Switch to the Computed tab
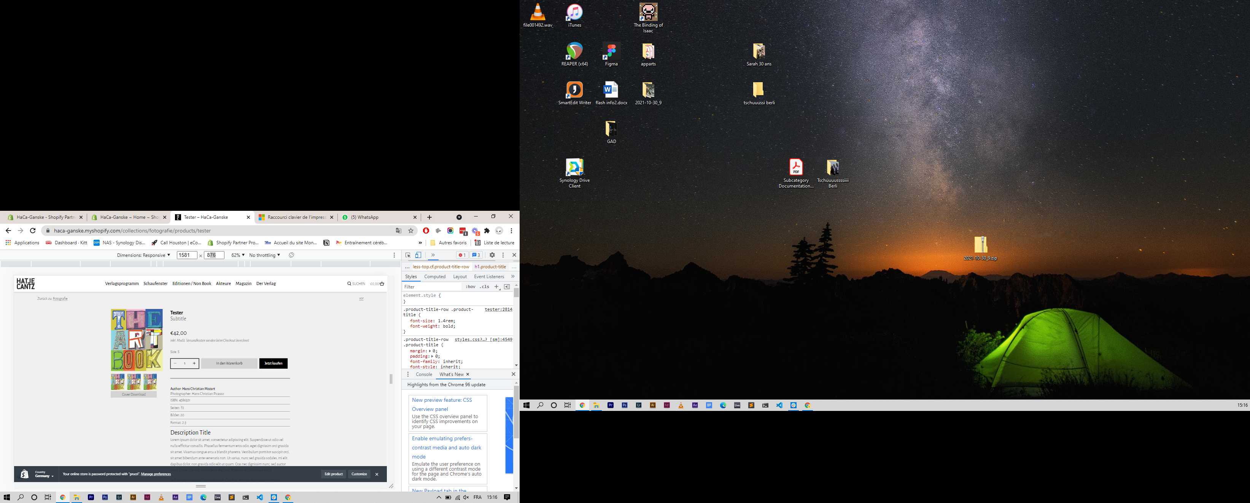The image size is (1250, 503). coord(435,277)
